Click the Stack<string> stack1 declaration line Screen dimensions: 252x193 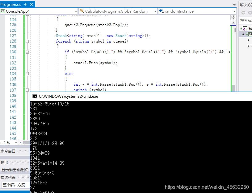tap(103, 36)
